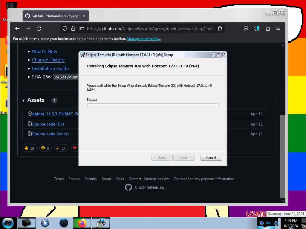Switch to the installer taskbar icon
The width and height of the screenshot is (306, 229).
click(101, 223)
